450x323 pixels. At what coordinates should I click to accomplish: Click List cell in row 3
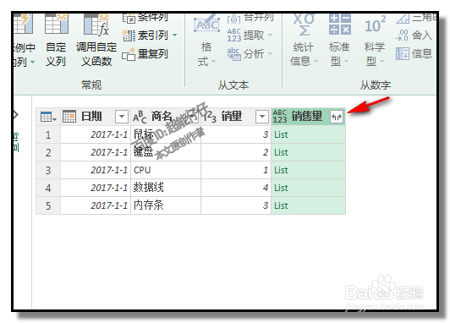pyautogui.click(x=308, y=170)
